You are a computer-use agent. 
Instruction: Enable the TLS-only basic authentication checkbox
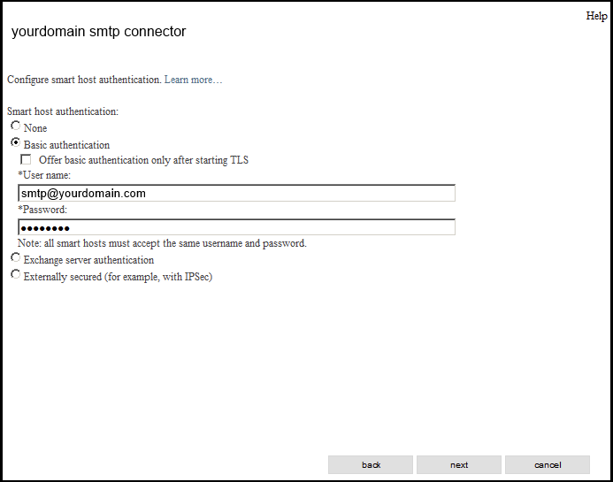point(26,159)
